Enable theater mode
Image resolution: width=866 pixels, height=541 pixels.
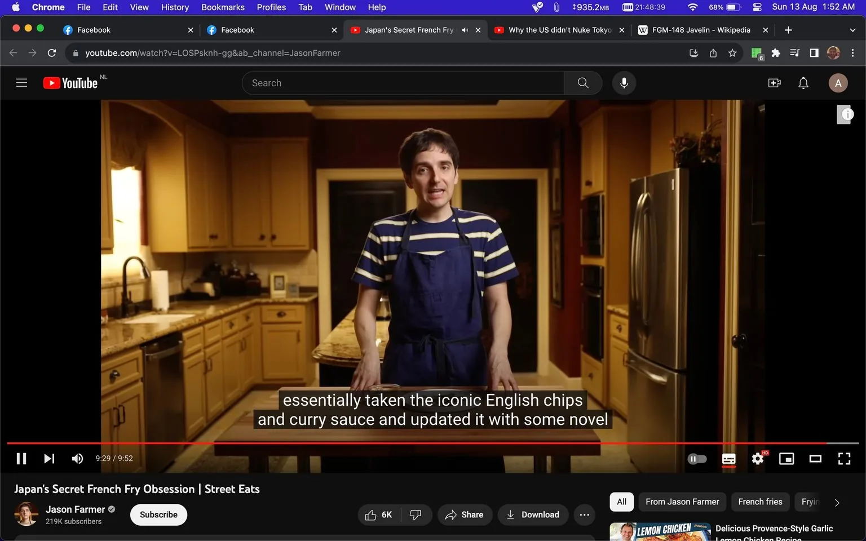[x=815, y=458]
